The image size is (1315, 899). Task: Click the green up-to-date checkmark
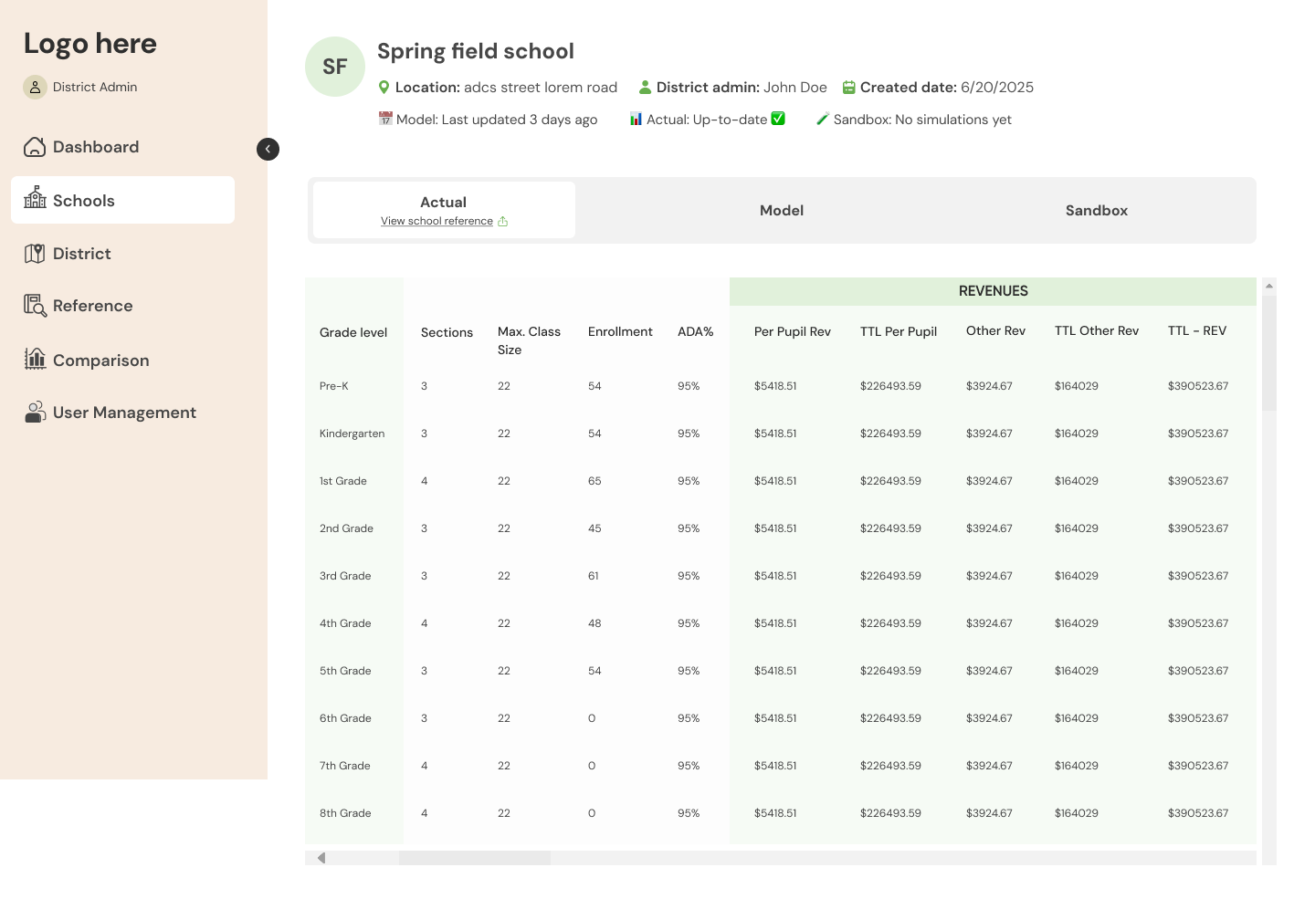click(778, 119)
